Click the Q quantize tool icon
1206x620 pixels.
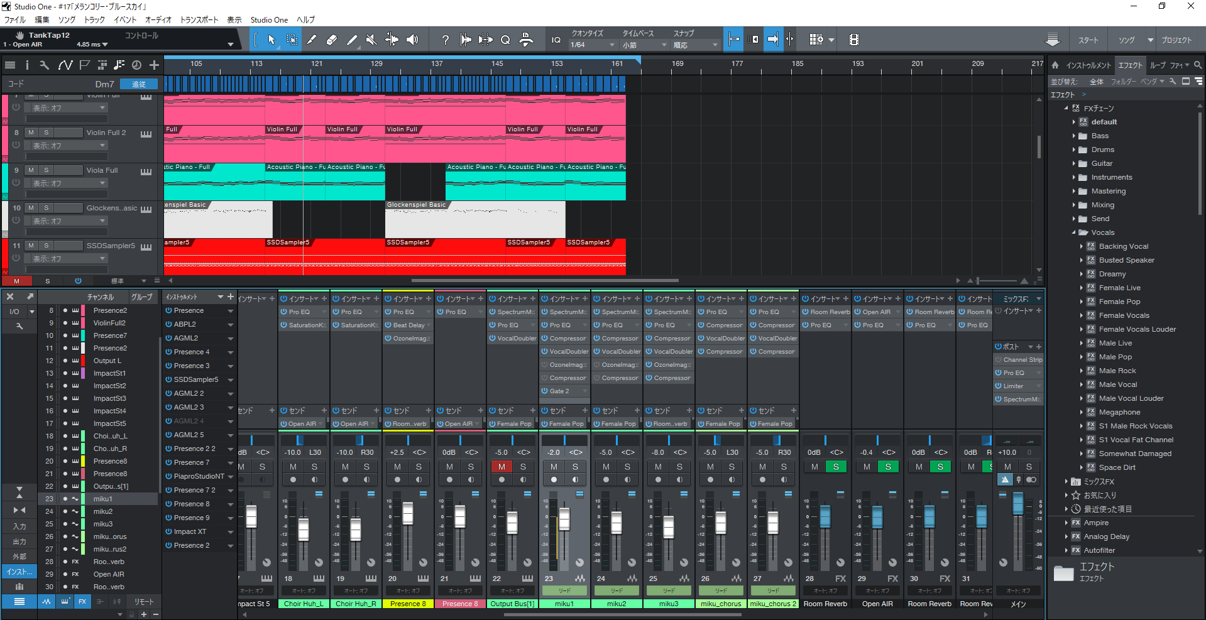[x=505, y=40]
